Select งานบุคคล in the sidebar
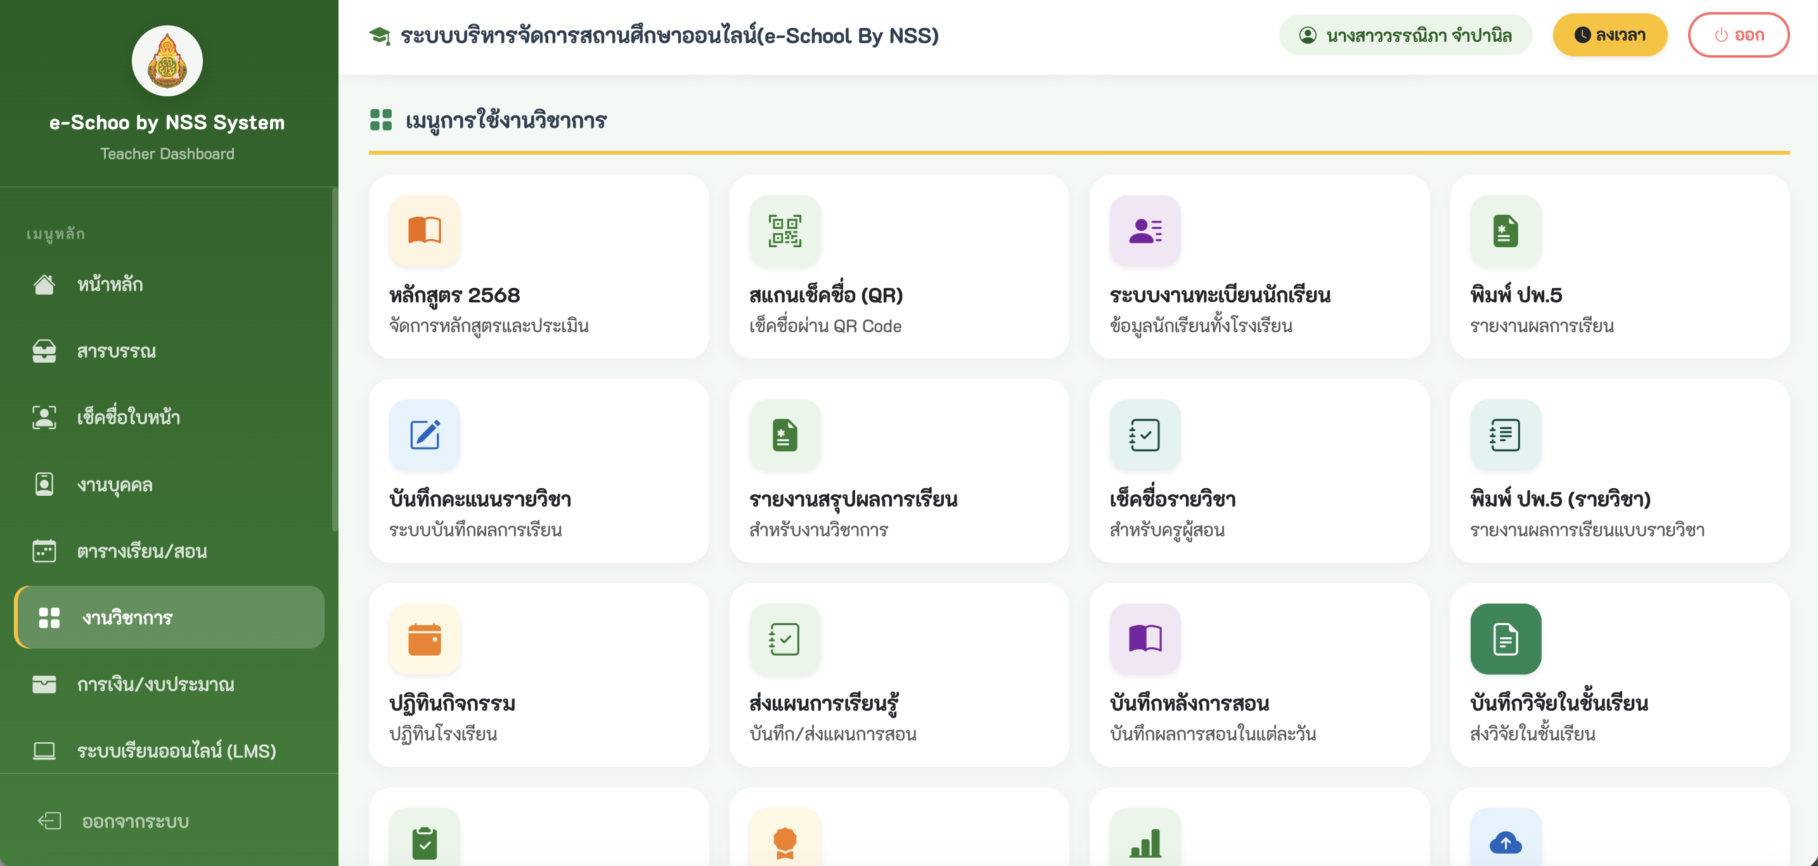The image size is (1818, 866). (169, 484)
